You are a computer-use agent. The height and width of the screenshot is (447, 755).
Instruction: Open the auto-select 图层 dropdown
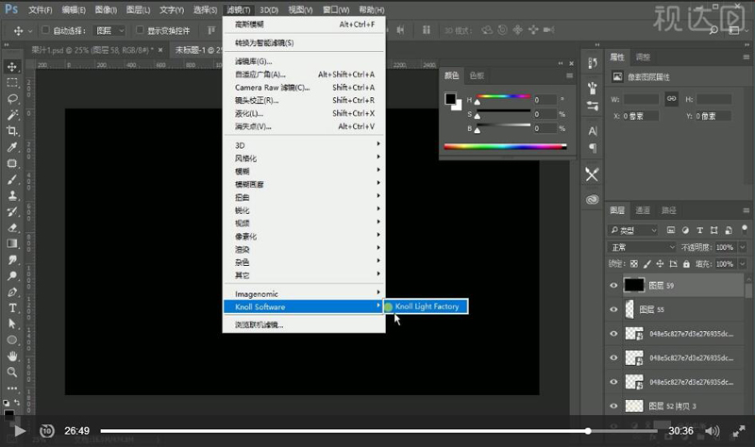tap(109, 30)
